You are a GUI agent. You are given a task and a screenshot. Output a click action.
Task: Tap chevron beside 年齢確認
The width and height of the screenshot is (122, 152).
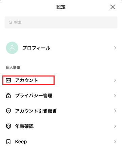[x=115, y=126]
